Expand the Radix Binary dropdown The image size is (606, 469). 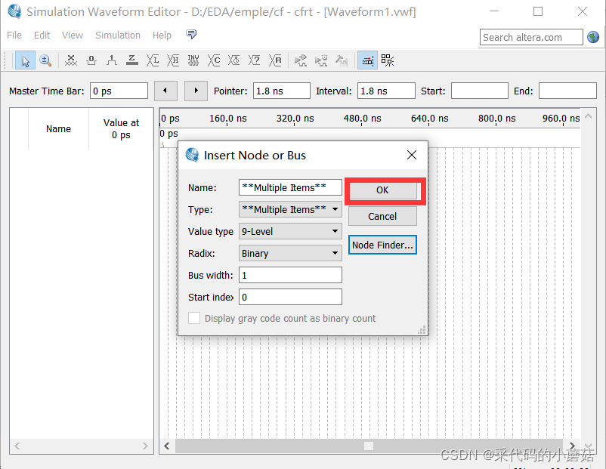point(290,254)
